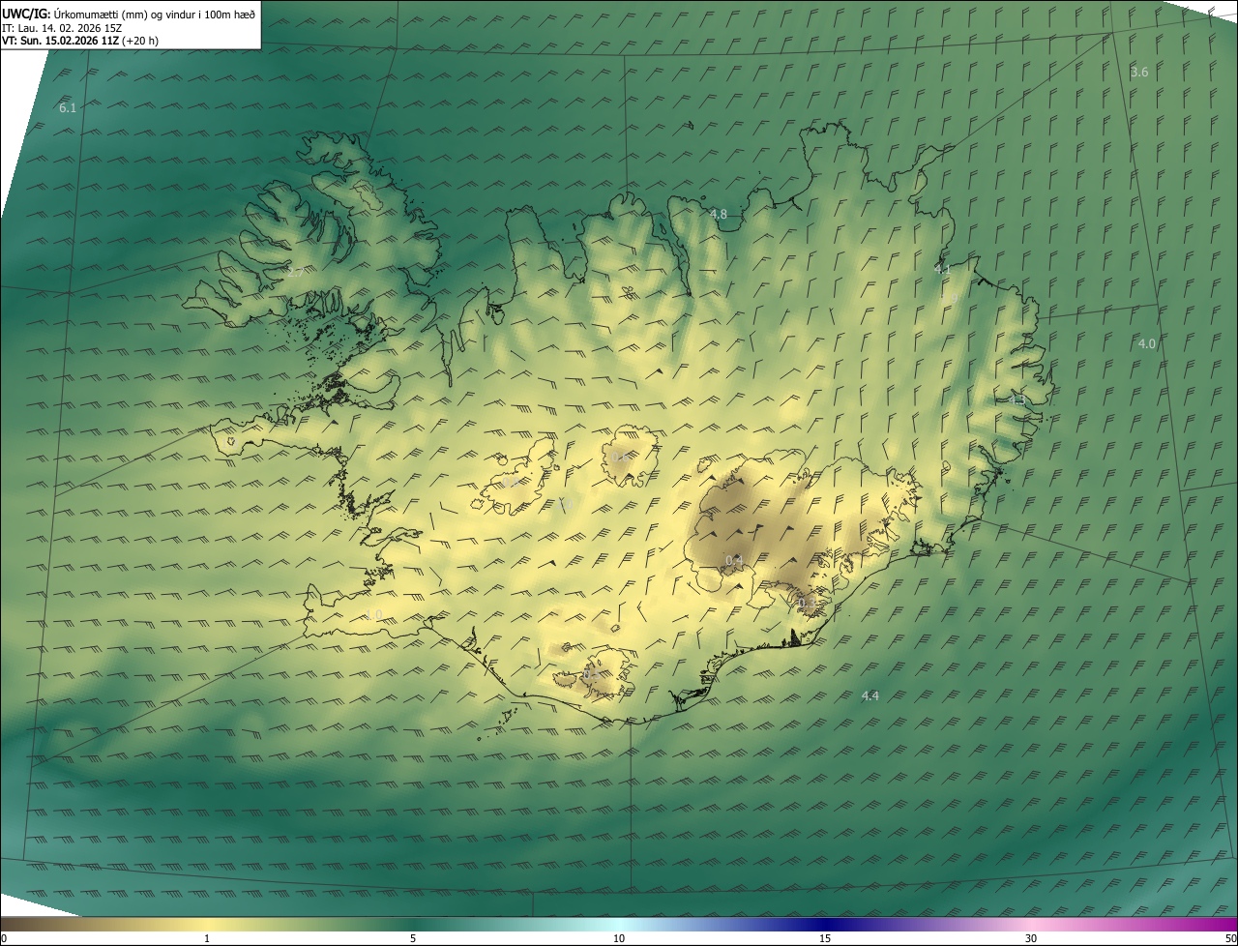The width and height of the screenshot is (1238, 946).
Task: Click the map value 6.1
Action: tap(68, 108)
